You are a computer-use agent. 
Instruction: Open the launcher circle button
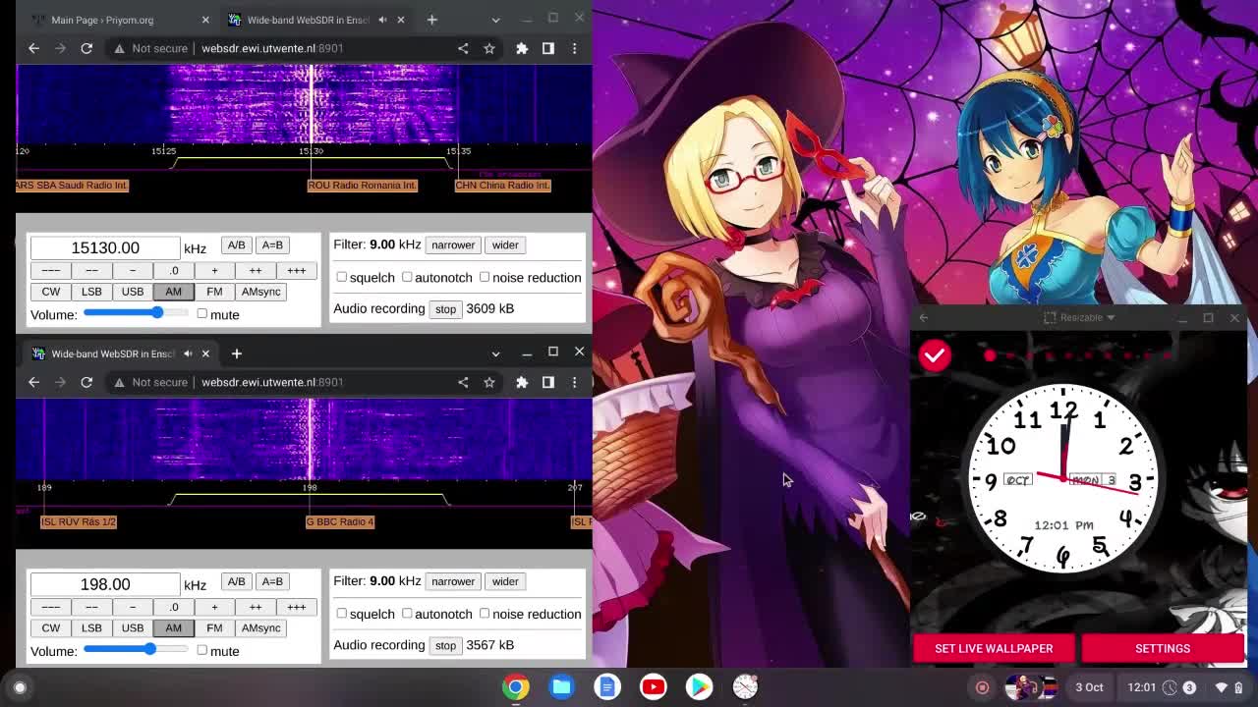pos(20,687)
